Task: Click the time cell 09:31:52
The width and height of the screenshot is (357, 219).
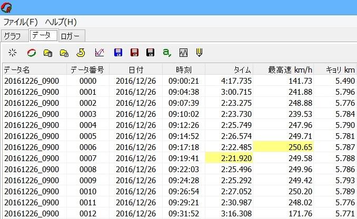Action: (184, 214)
